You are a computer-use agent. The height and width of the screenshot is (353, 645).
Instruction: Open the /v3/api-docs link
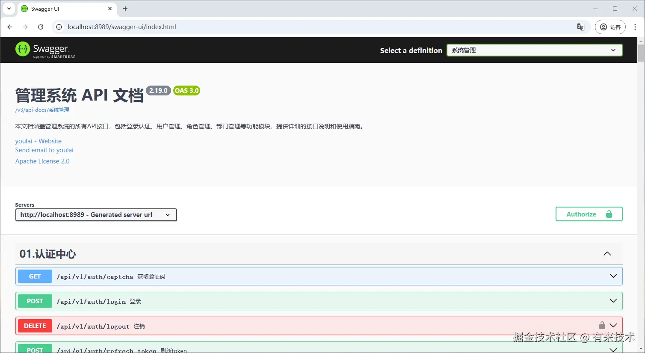(42, 110)
